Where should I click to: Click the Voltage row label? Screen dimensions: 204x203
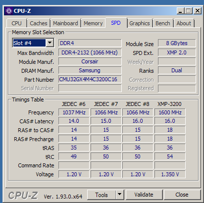(x=45, y=174)
